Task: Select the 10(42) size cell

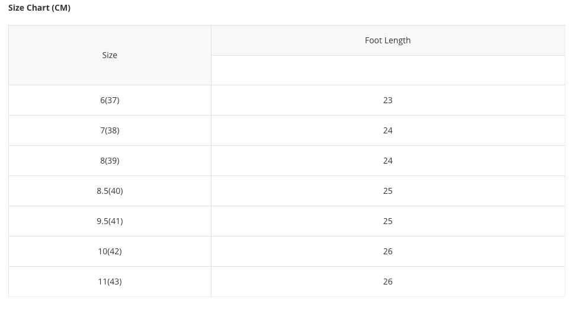Action: [x=110, y=251]
